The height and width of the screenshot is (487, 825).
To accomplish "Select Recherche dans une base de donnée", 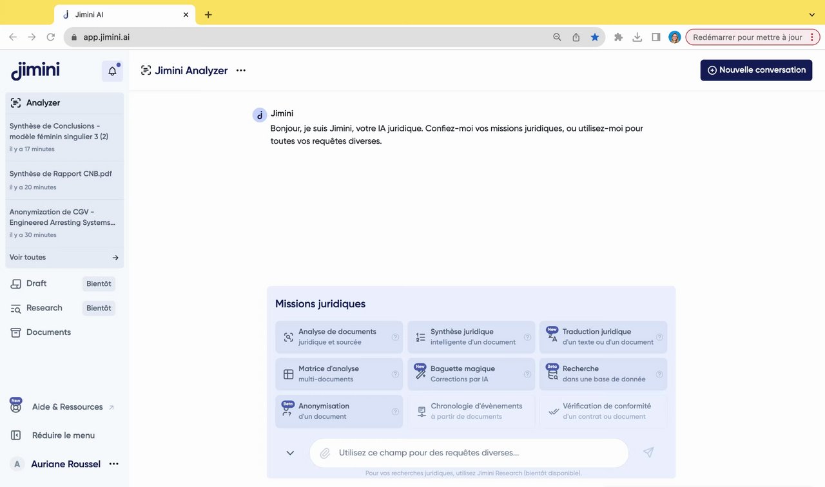I will coord(603,374).
